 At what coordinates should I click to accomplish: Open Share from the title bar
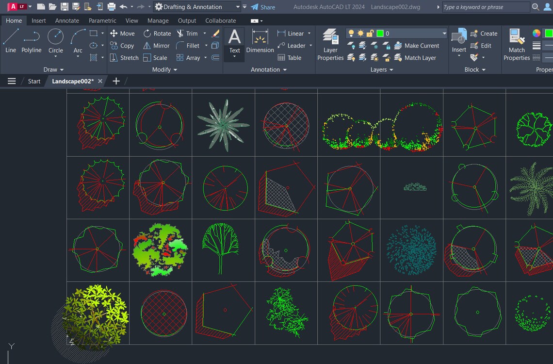[263, 7]
